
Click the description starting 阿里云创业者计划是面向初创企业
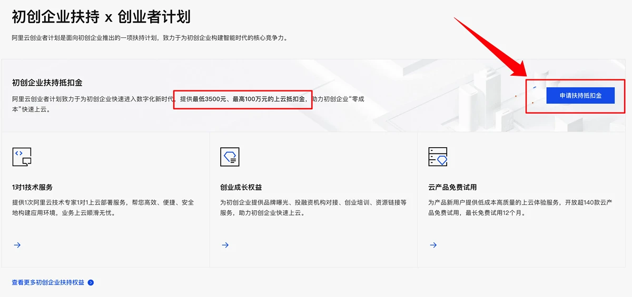coord(150,38)
